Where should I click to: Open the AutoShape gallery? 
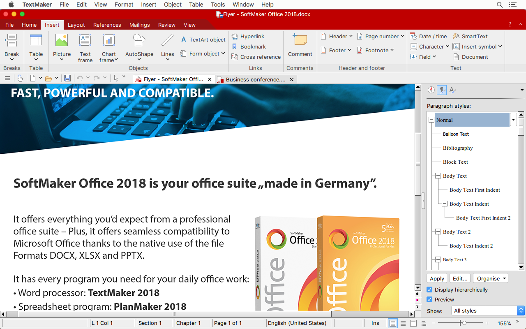pos(139,46)
